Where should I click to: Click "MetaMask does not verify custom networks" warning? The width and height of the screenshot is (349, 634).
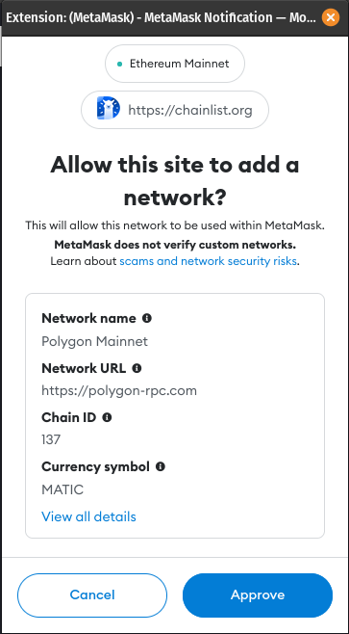[x=175, y=245]
